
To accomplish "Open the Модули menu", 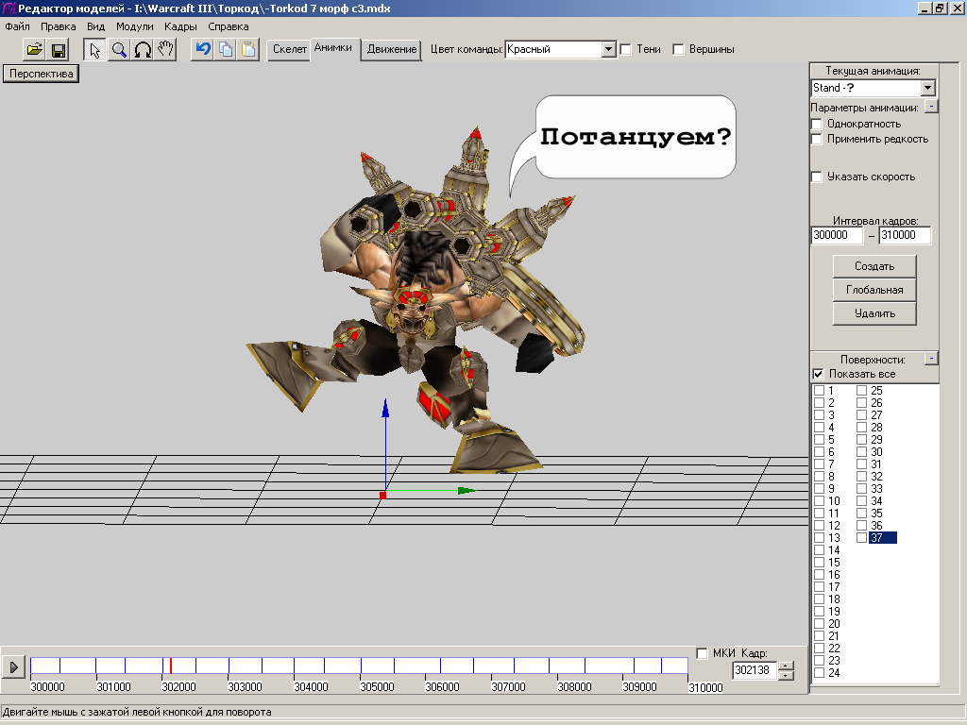I will pyautogui.click(x=134, y=26).
